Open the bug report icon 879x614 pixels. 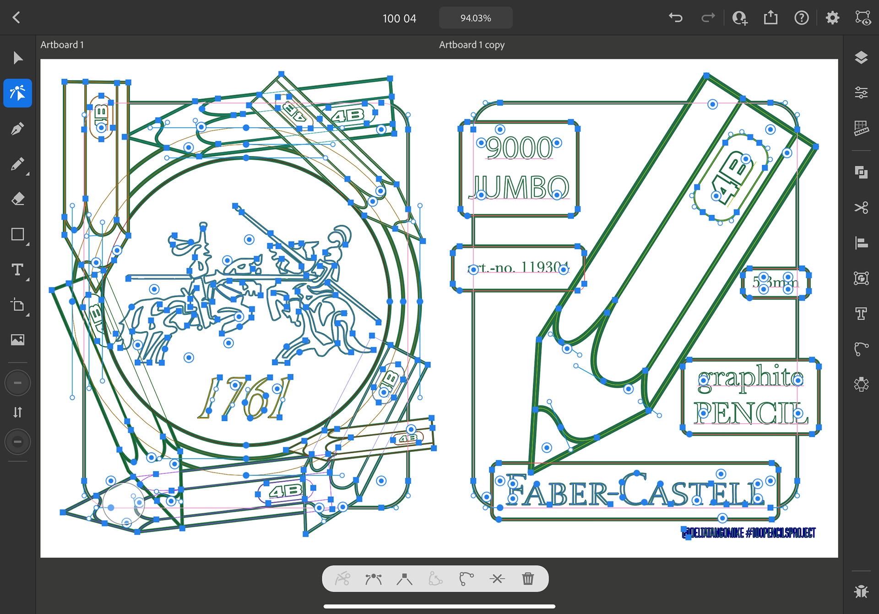[861, 591]
